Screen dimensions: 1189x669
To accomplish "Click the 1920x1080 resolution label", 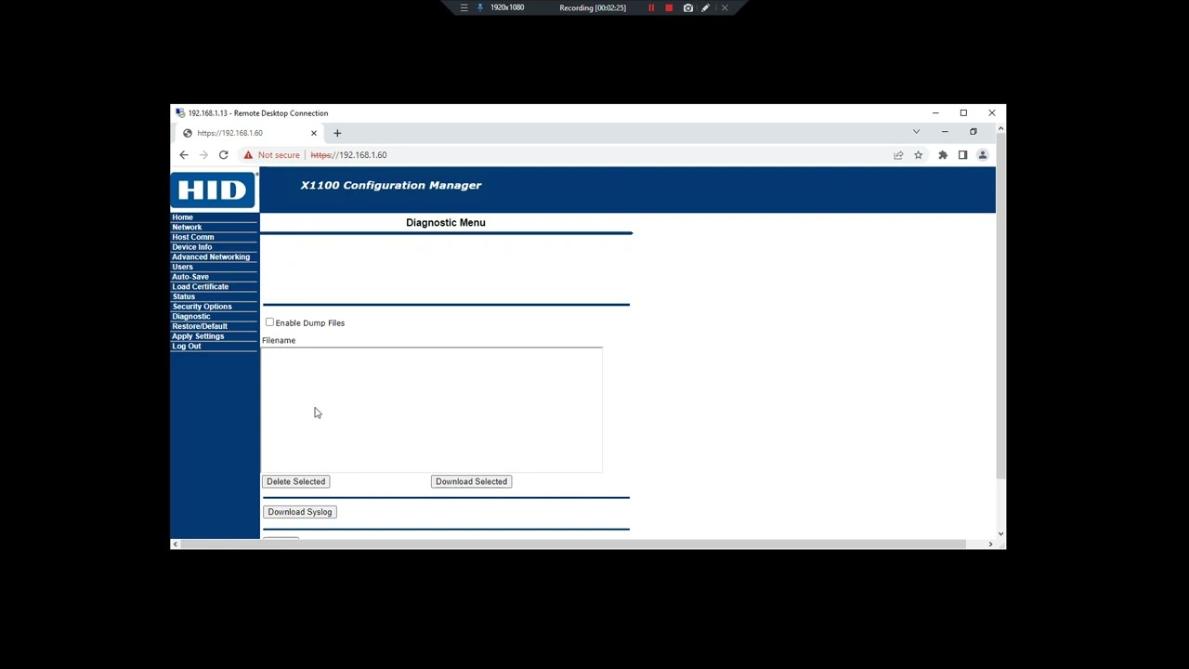I will coord(507,7).
